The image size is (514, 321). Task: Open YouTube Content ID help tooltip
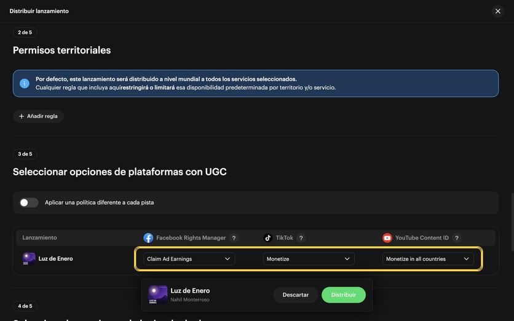457,238
